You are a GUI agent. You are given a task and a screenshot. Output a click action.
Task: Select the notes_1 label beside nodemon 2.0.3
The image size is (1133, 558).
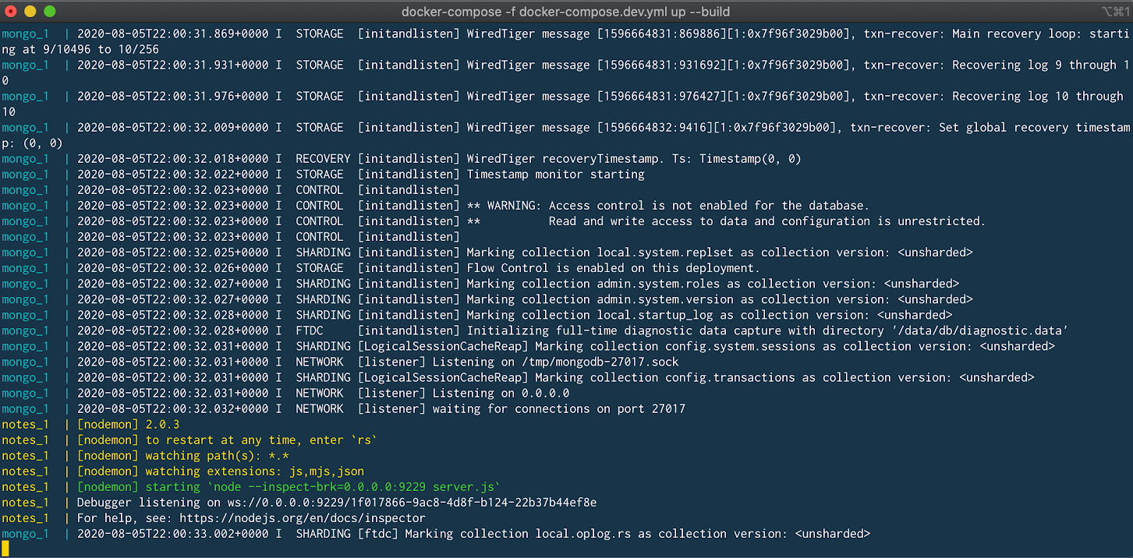tap(26, 424)
